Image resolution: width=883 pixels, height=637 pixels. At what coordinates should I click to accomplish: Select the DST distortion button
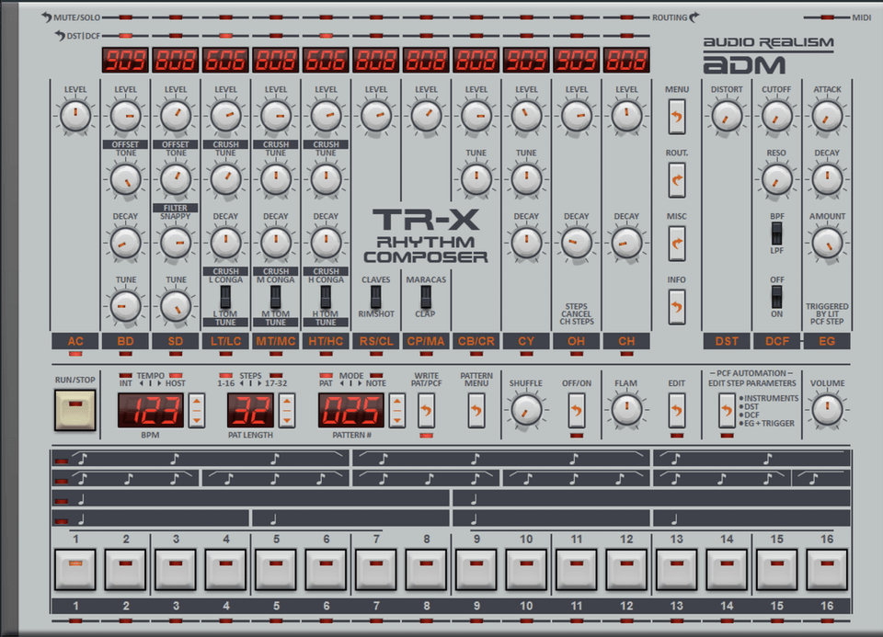[x=727, y=341]
